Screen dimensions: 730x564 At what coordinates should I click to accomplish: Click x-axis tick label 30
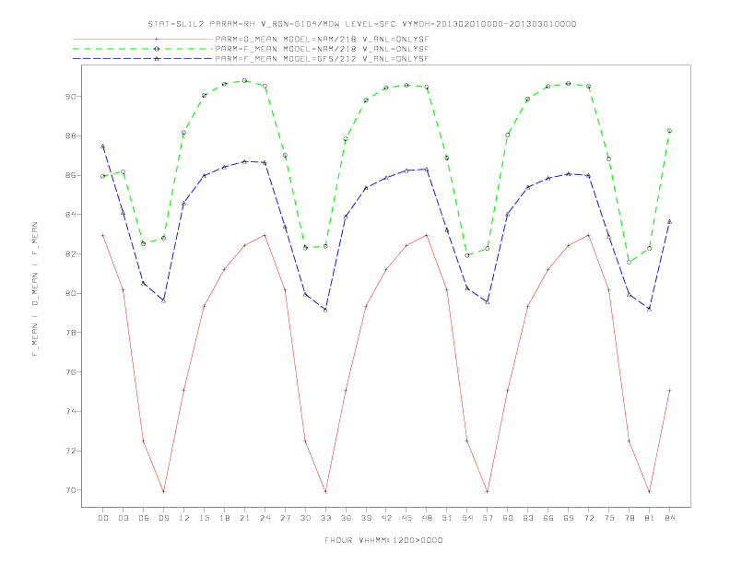(305, 518)
